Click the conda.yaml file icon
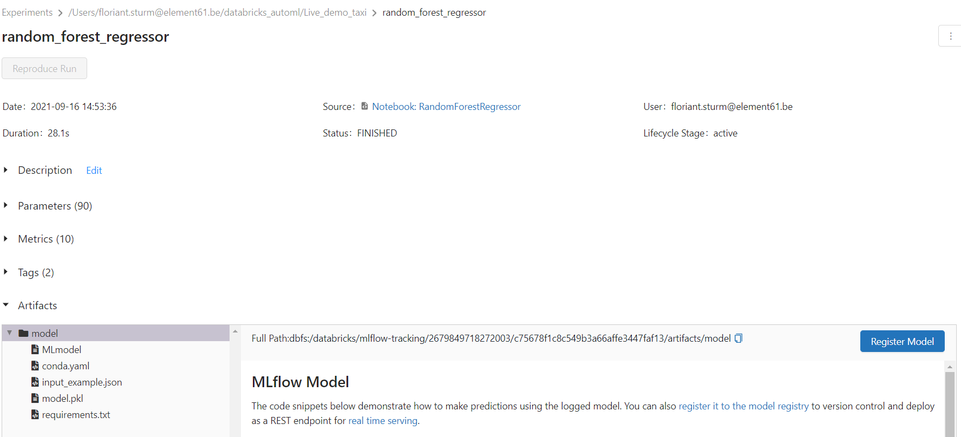 (x=35, y=366)
